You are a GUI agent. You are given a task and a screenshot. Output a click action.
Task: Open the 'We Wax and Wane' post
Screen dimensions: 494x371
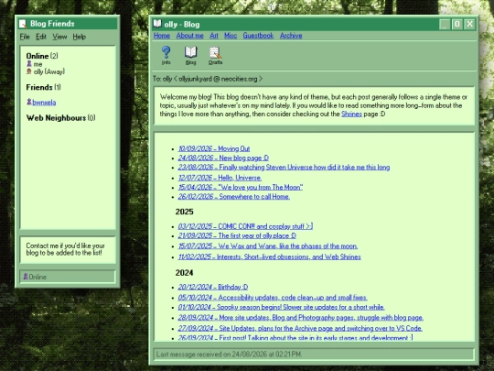[268, 246]
